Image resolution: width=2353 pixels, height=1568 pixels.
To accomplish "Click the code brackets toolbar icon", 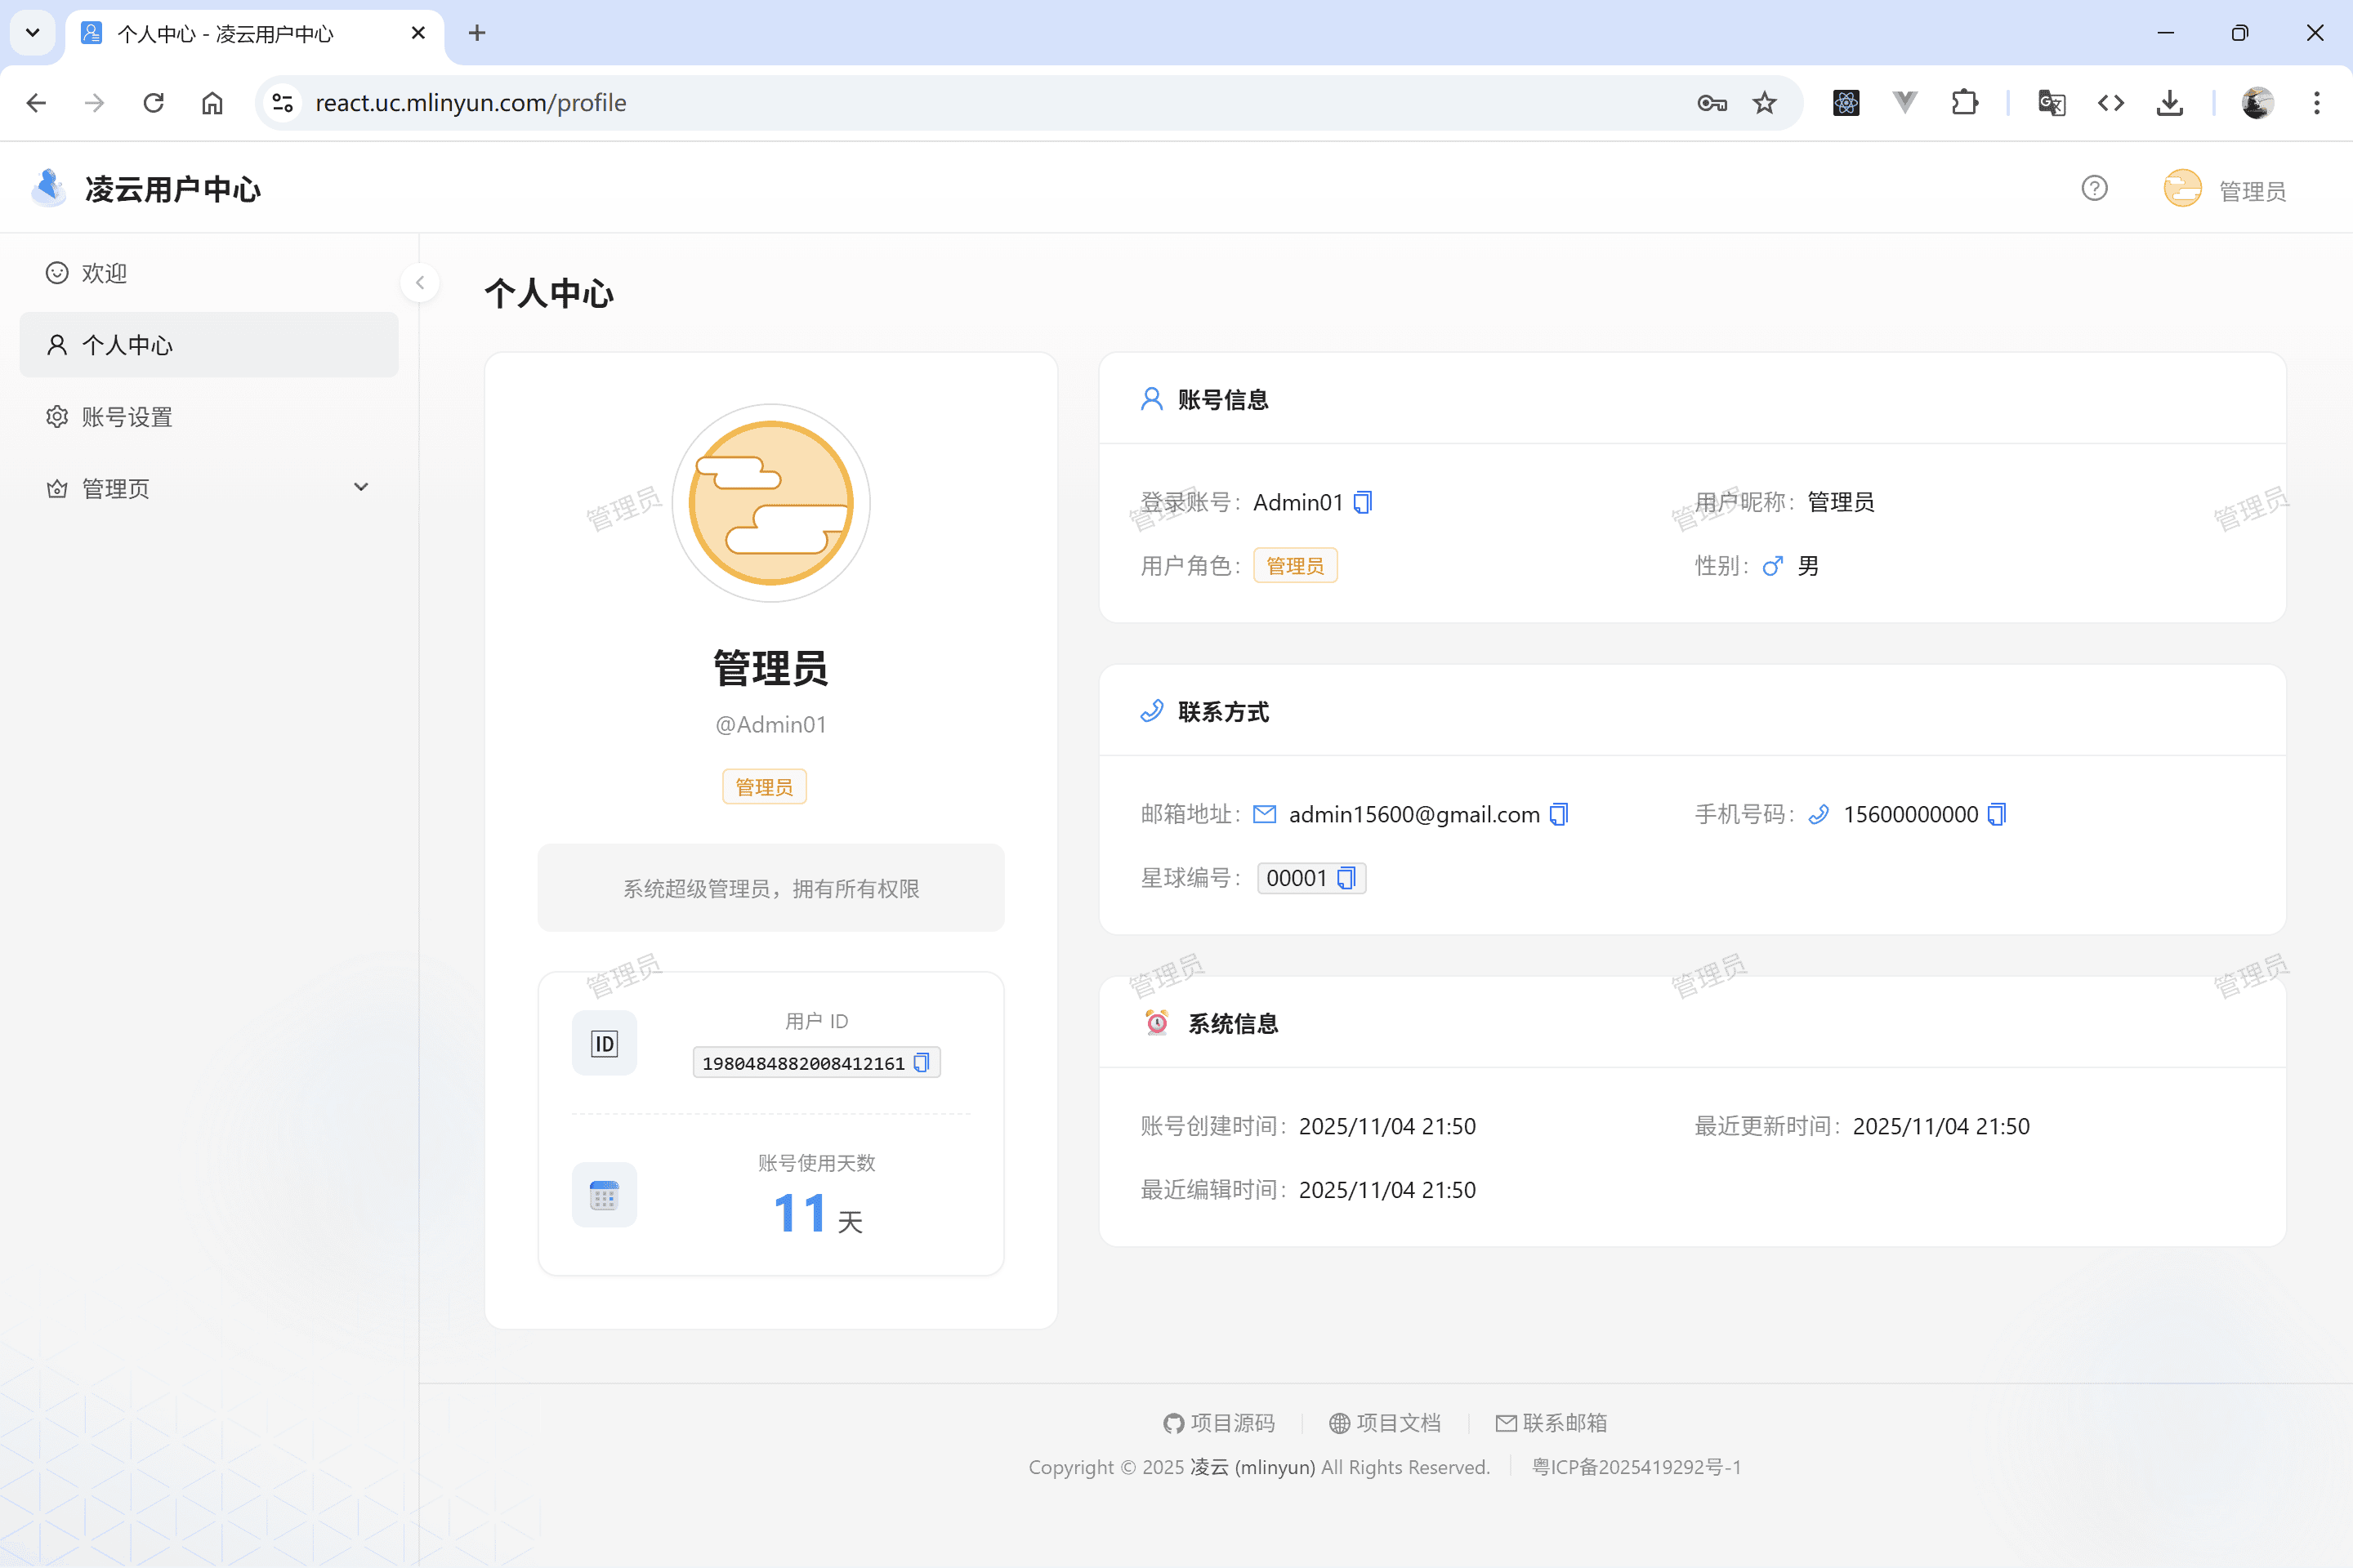I will pyautogui.click(x=2111, y=103).
